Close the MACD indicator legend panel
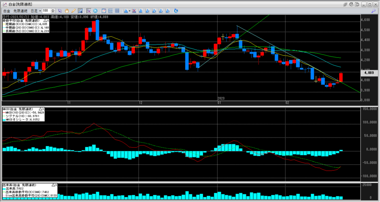The width and height of the screenshot is (380, 202). point(42,109)
